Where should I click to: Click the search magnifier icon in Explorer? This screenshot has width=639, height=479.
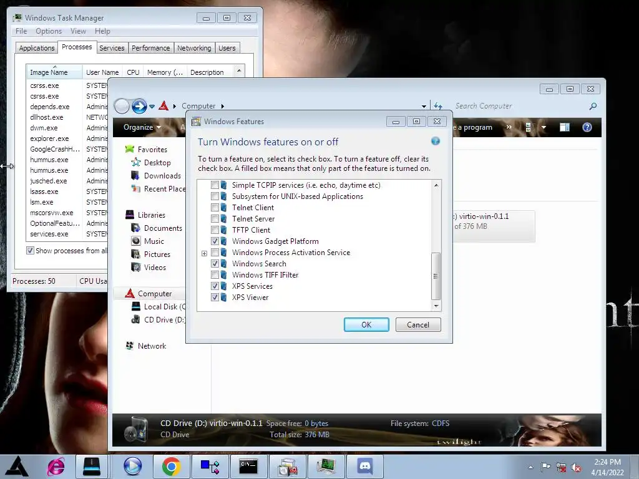(x=593, y=106)
